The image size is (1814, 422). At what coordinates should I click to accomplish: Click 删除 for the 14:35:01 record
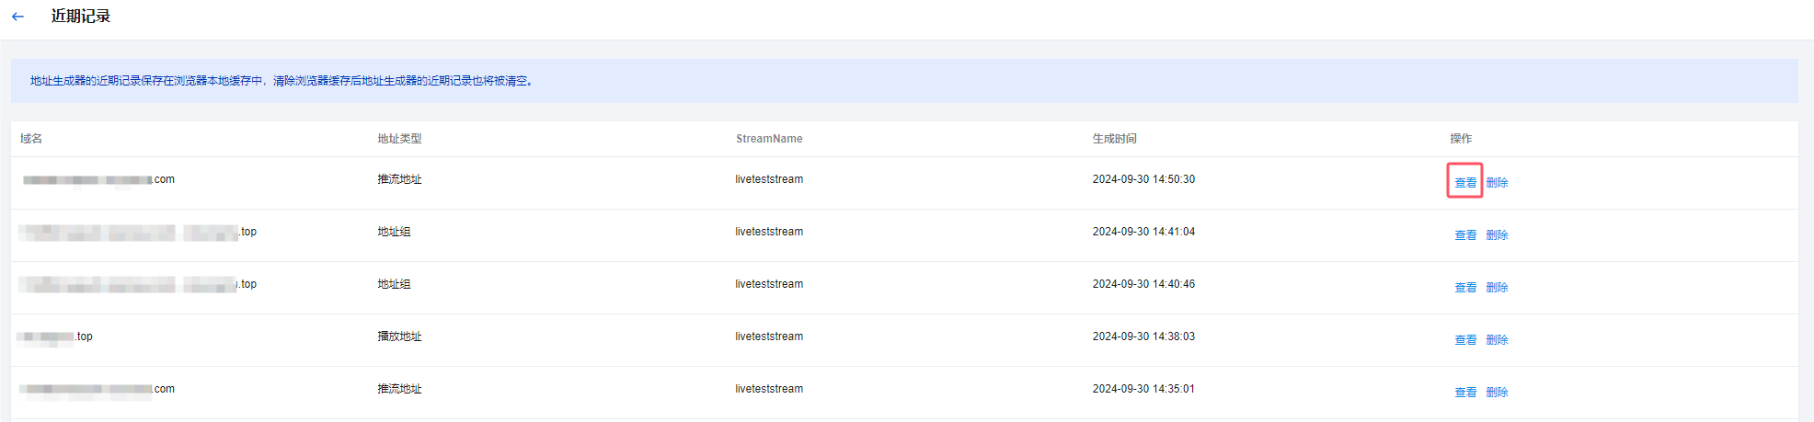pos(1497,392)
